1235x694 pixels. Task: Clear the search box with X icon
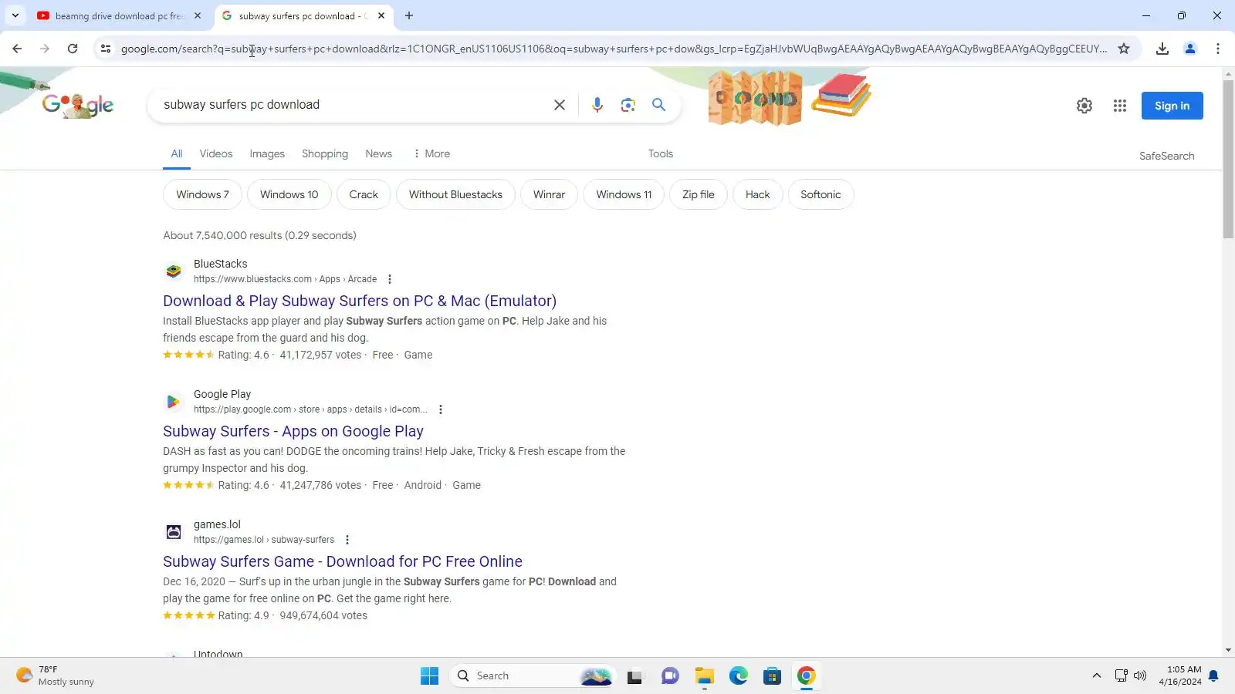tap(560, 105)
